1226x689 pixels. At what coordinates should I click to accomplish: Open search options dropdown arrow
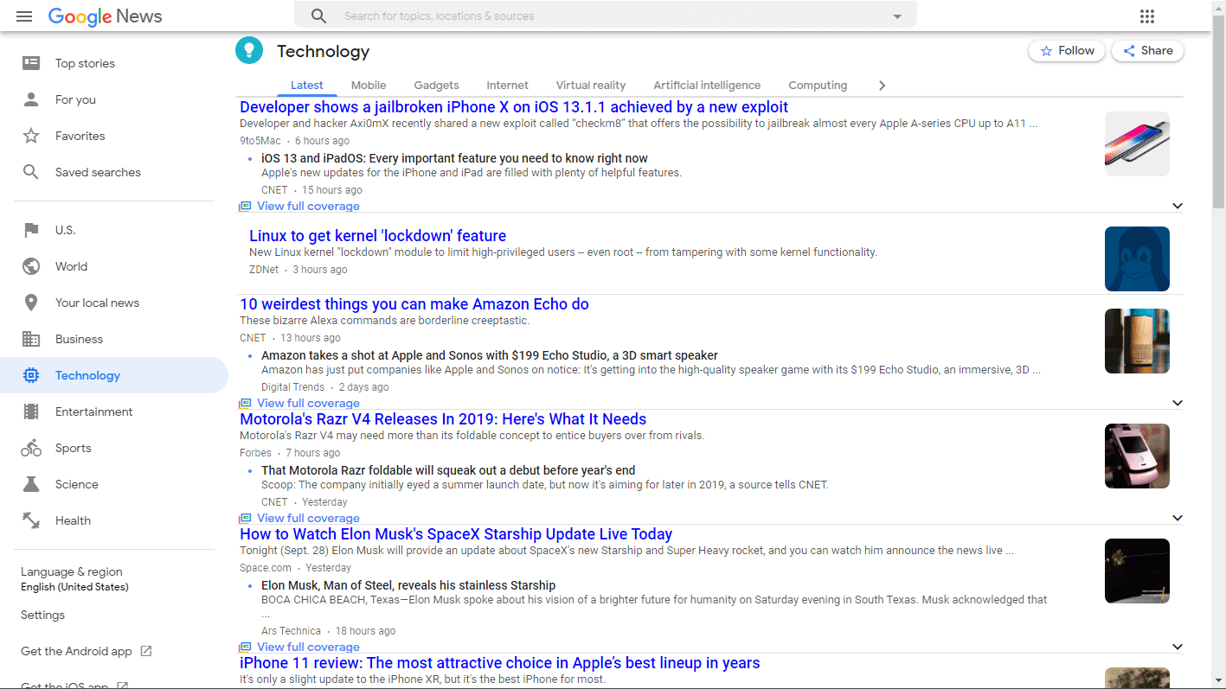pos(897,16)
